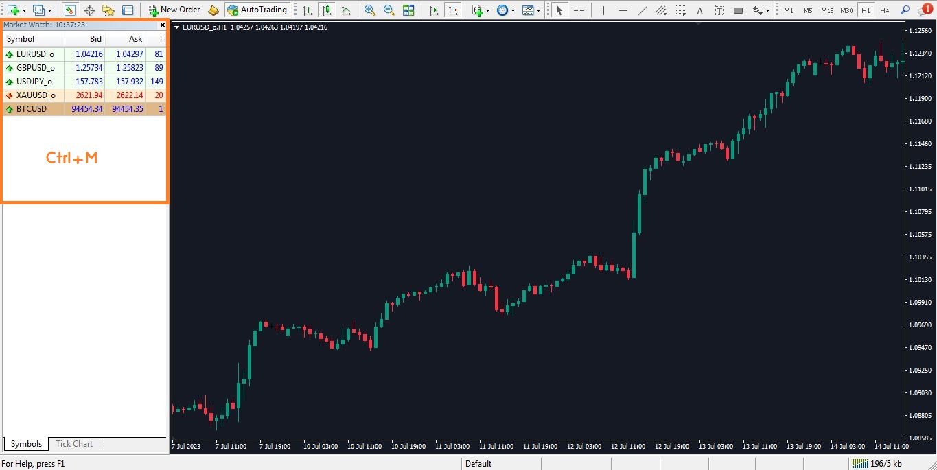Click the Ask column header
The height and width of the screenshot is (470, 937).
[126, 39]
